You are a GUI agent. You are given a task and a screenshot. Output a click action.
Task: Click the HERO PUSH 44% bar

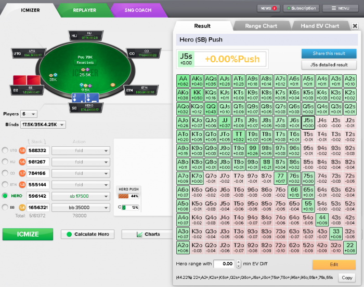click(128, 196)
